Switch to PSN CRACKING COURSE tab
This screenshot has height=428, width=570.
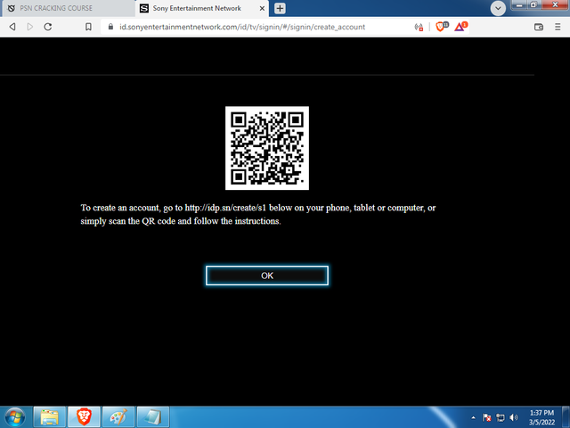(68, 8)
